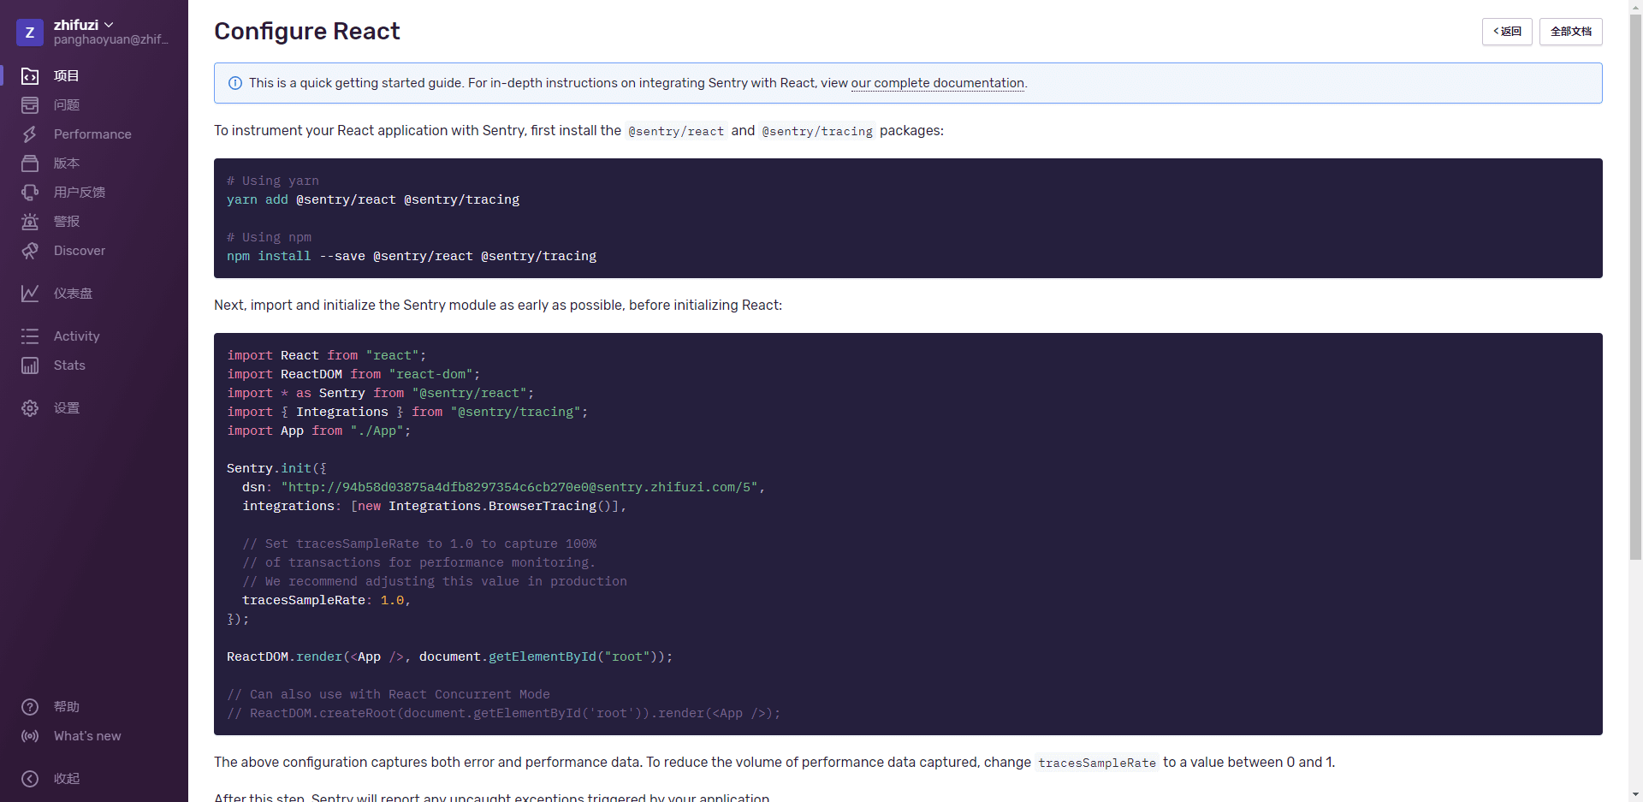The height and width of the screenshot is (802, 1643).
Task: Open the zhifuzi organization dropdown chevron
Action: pos(109,25)
